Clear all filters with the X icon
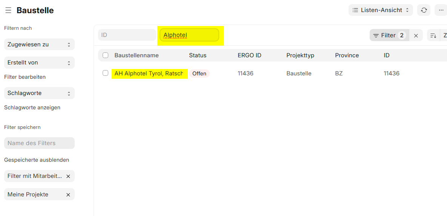This screenshot has height=216, width=447. tap(416, 35)
